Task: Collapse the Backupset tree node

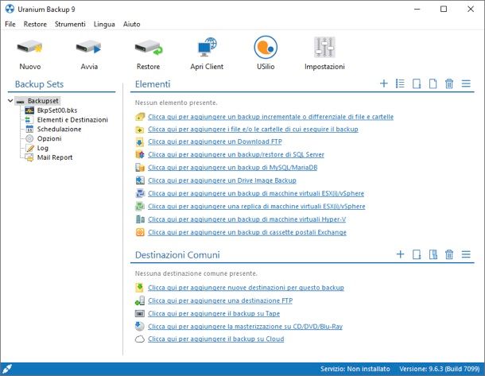Action: click(10, 101)
